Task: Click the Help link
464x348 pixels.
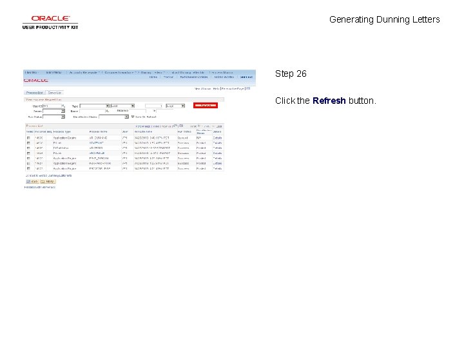Action: [x=216, y=89]
